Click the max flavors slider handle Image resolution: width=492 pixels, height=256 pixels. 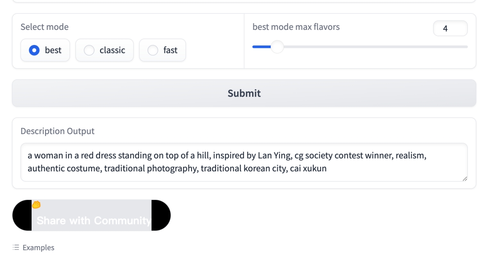[277, 47]
